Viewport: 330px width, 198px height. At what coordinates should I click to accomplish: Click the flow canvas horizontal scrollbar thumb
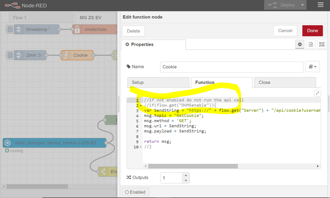point(37,186)
